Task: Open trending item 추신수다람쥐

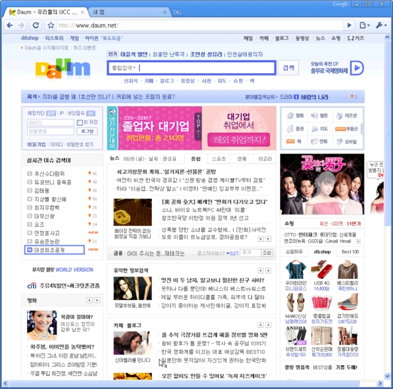Action: click(x=49, y=173)
